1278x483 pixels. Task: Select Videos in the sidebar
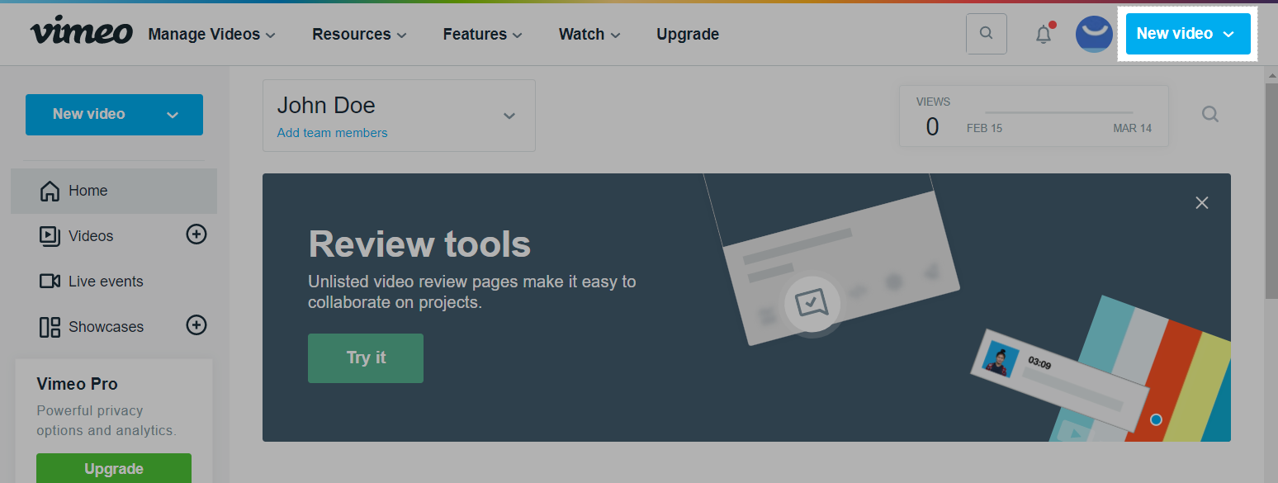coord(91,236)
